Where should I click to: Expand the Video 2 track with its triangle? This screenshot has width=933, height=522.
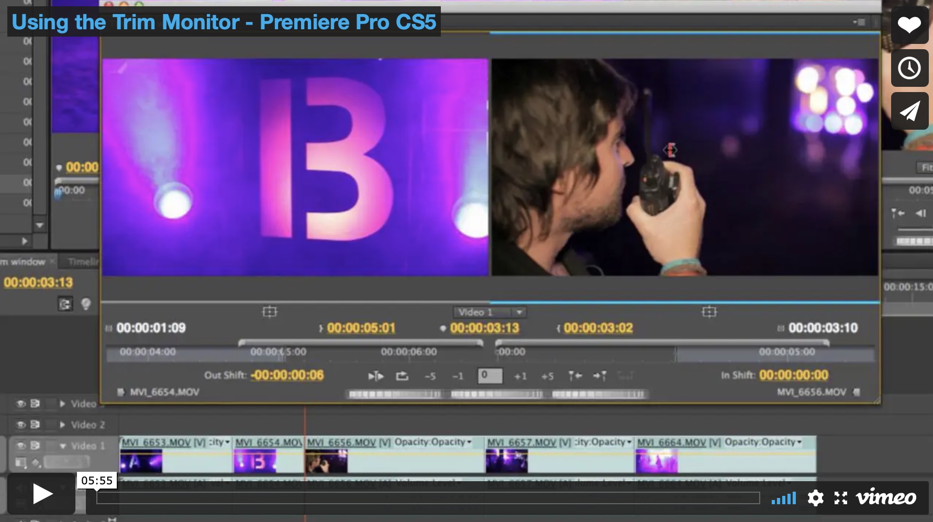point(63,425)
